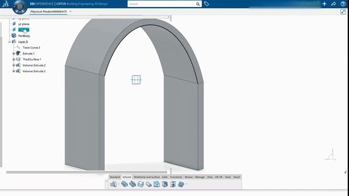
Task: Click the first Volume toolbar icon
Action: (113, 184)
